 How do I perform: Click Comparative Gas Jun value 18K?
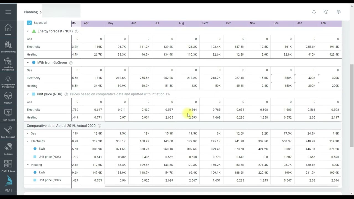pos(147,133)
